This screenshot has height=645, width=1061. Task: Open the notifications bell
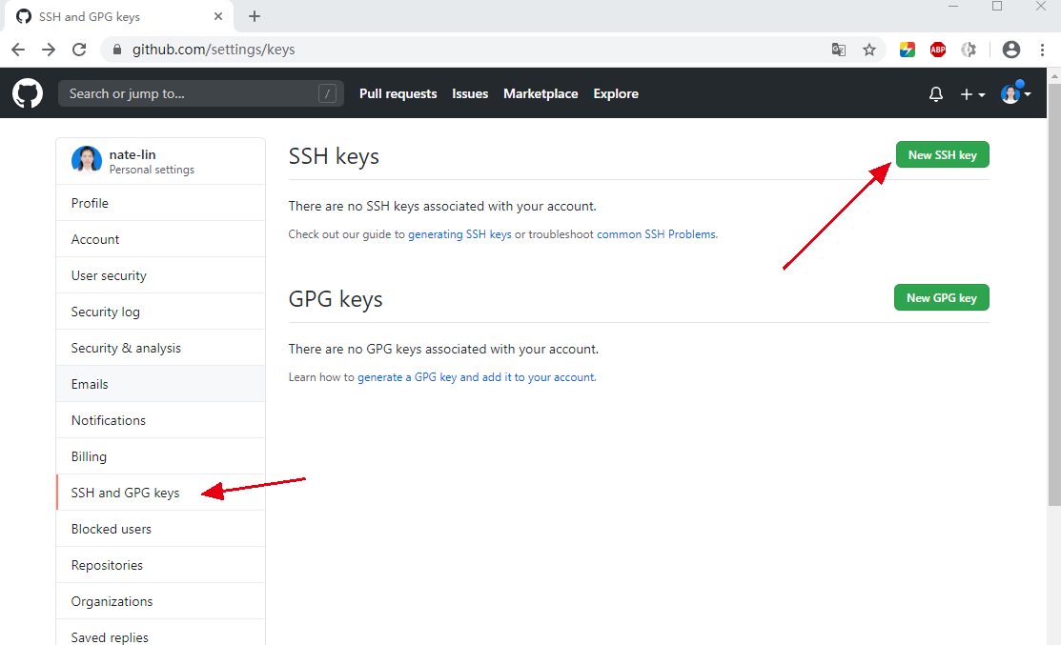(x=936, y=93)
